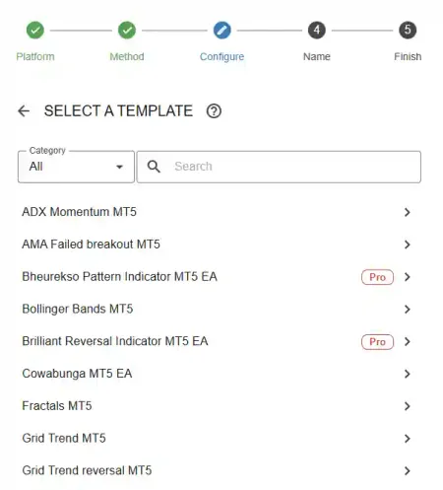Click the search magnifier icon
The height and width of the screenshot is (490, 443).
[x=154, y=167]
